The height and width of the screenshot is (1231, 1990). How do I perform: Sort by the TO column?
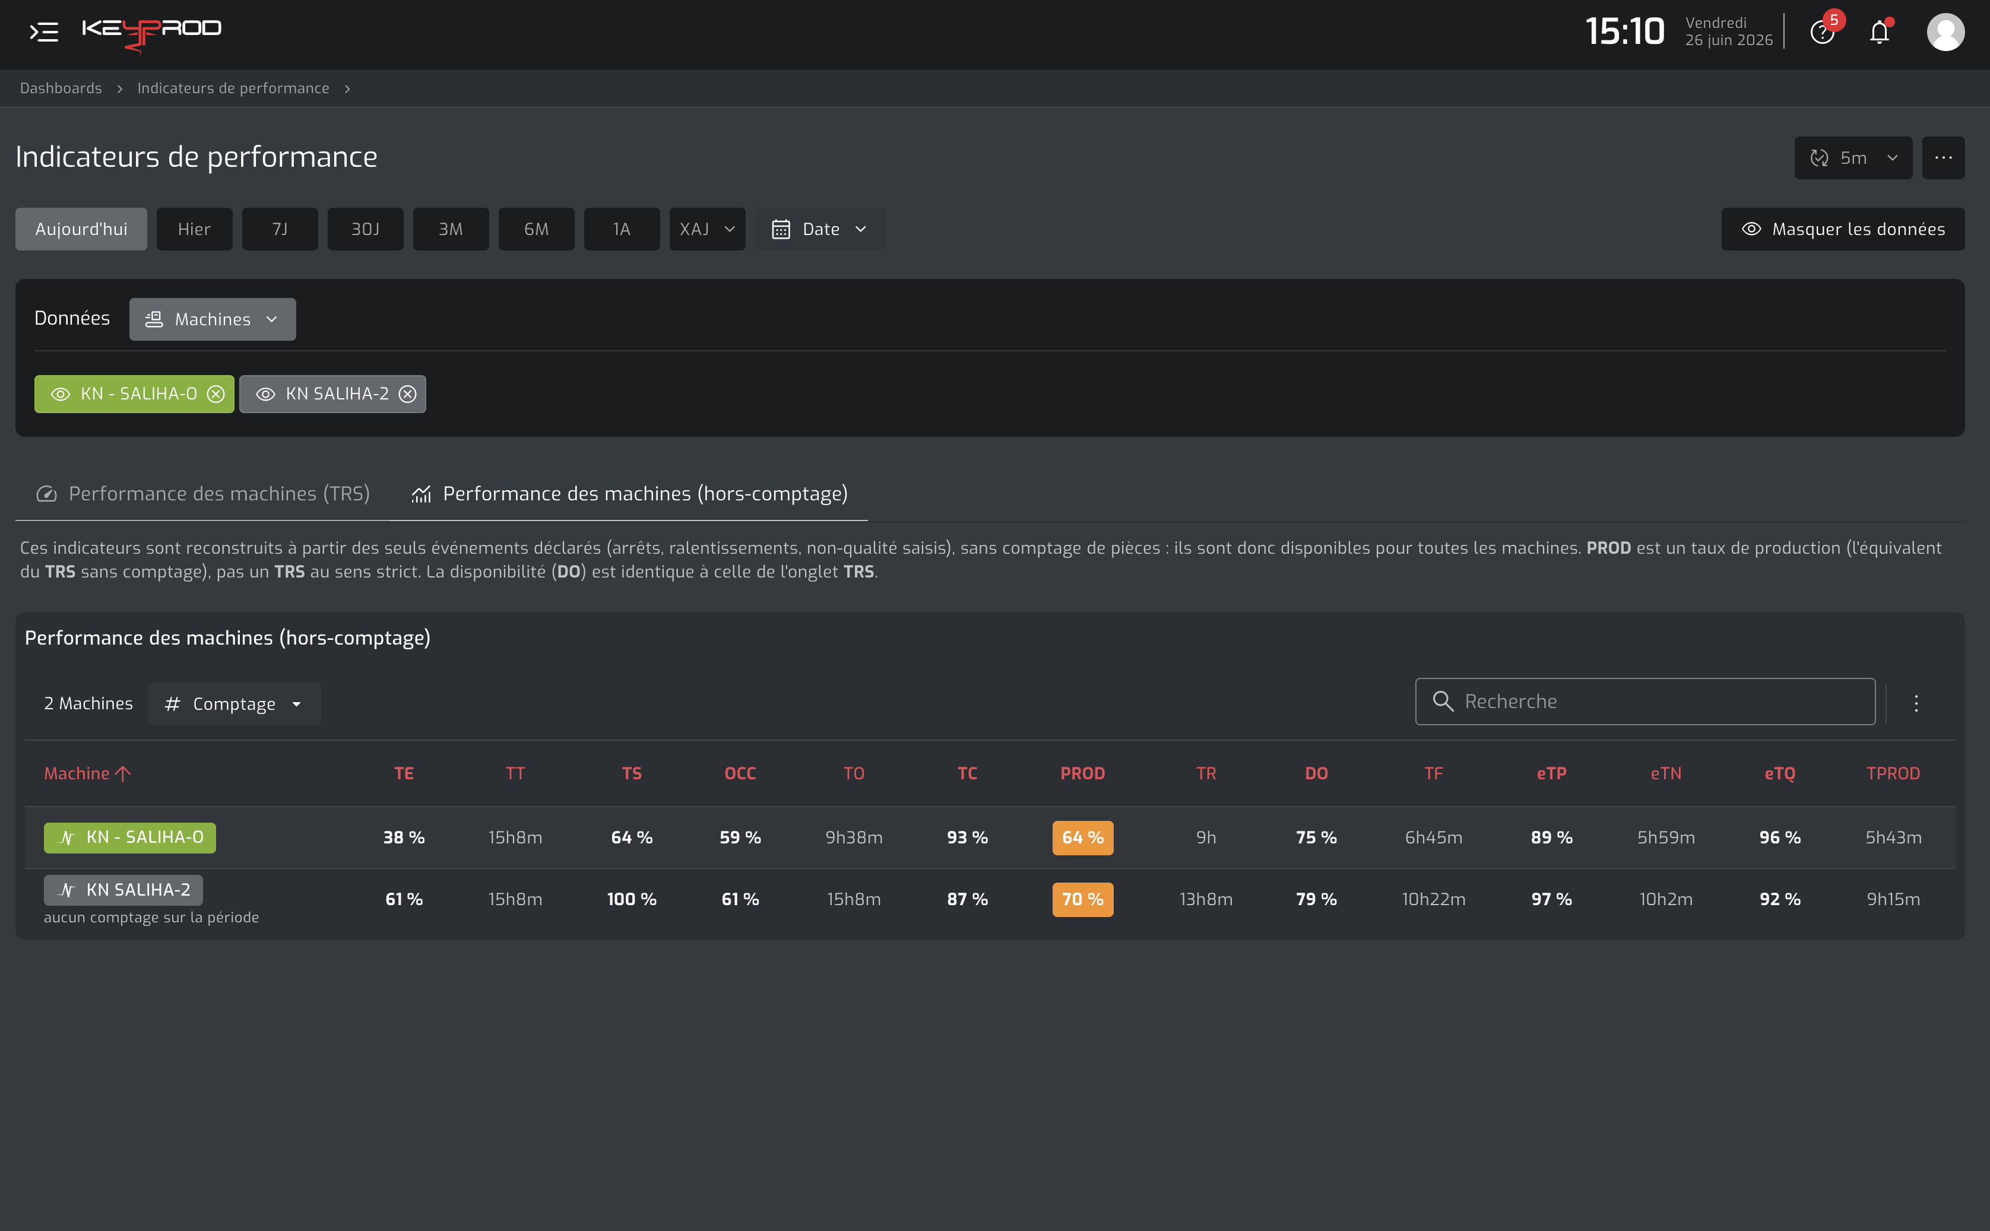854,773
